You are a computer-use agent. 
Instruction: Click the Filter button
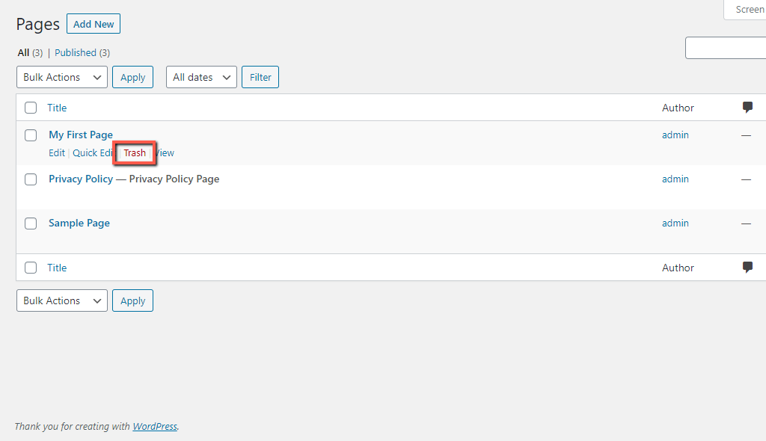260,77
